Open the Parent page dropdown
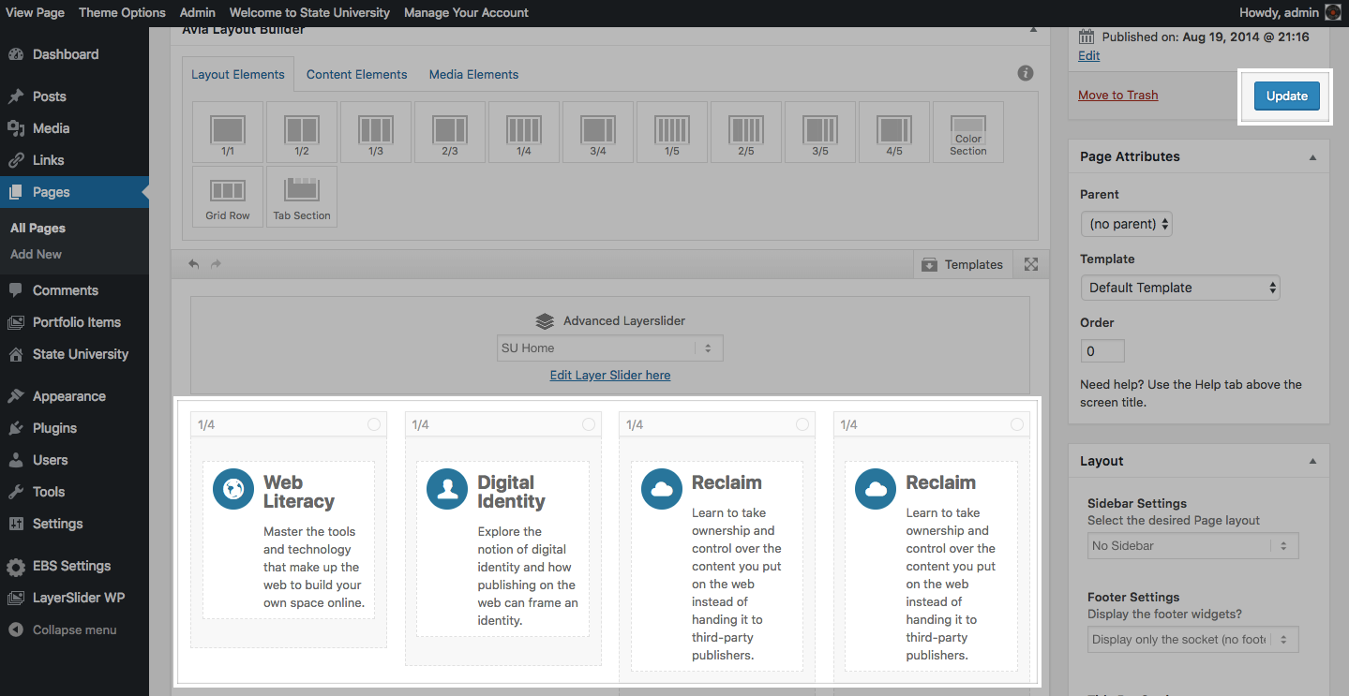Viewport: 1349px width, 696px height. (x=1126, y=224)
